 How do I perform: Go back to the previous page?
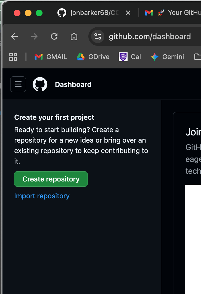pyautogui.click(x=14, y=36)
